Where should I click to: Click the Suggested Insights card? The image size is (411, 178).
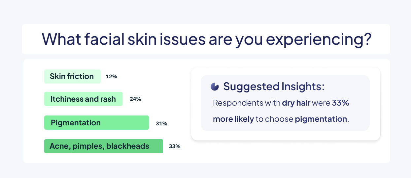pos(286,103)
